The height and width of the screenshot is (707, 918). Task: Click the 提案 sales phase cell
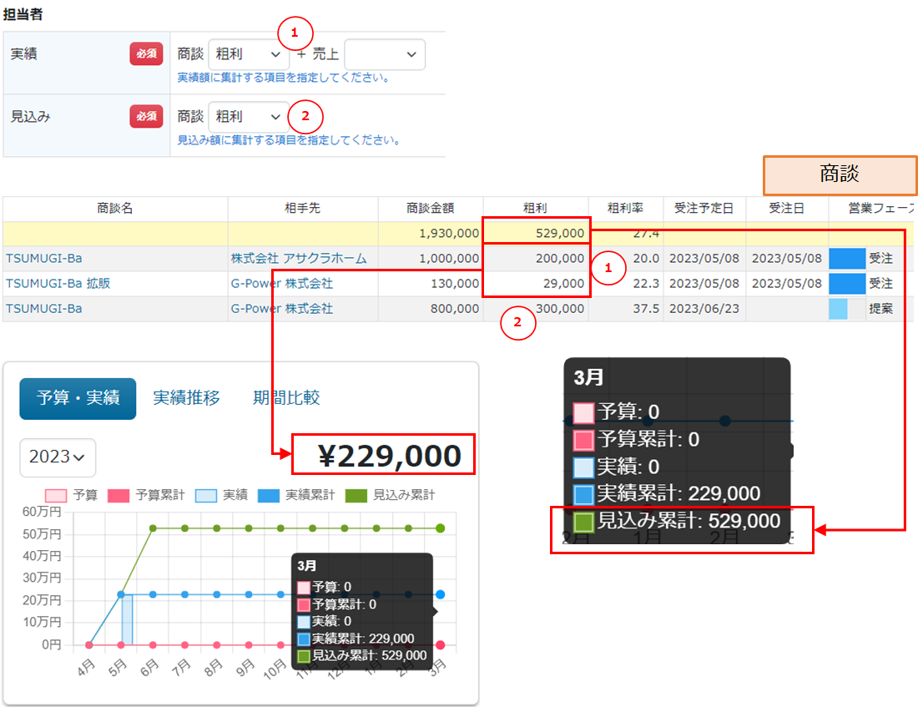point(870,309)
